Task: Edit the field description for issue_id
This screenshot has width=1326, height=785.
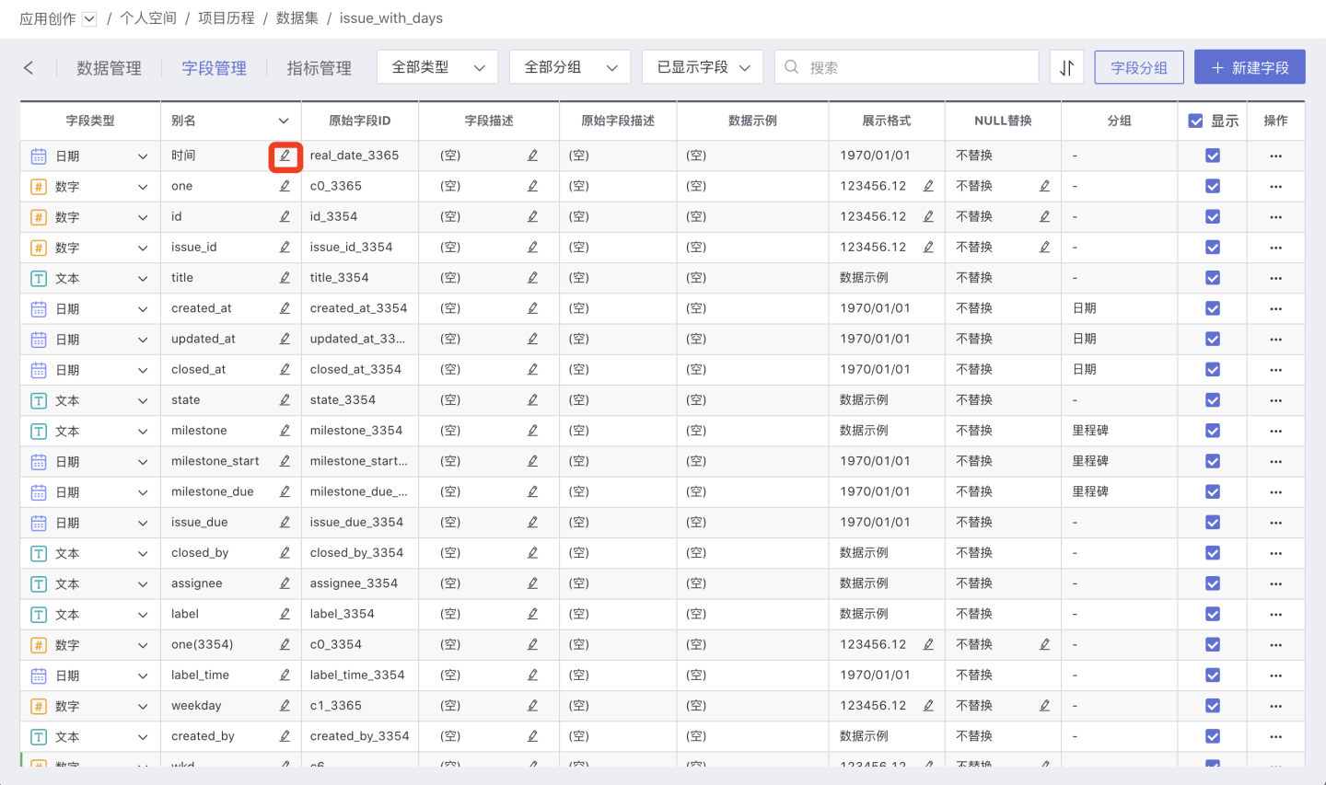Action: [x=532, y=248]
